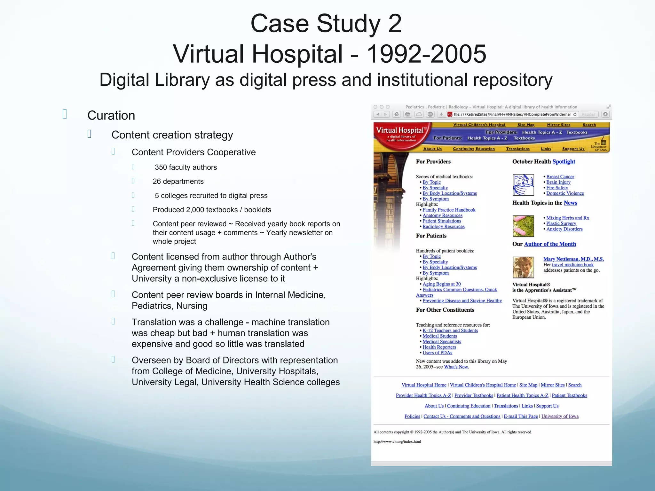The image size is (655, 491).
Task: Click the Spotlight heading link
Action: click(564, 162)
